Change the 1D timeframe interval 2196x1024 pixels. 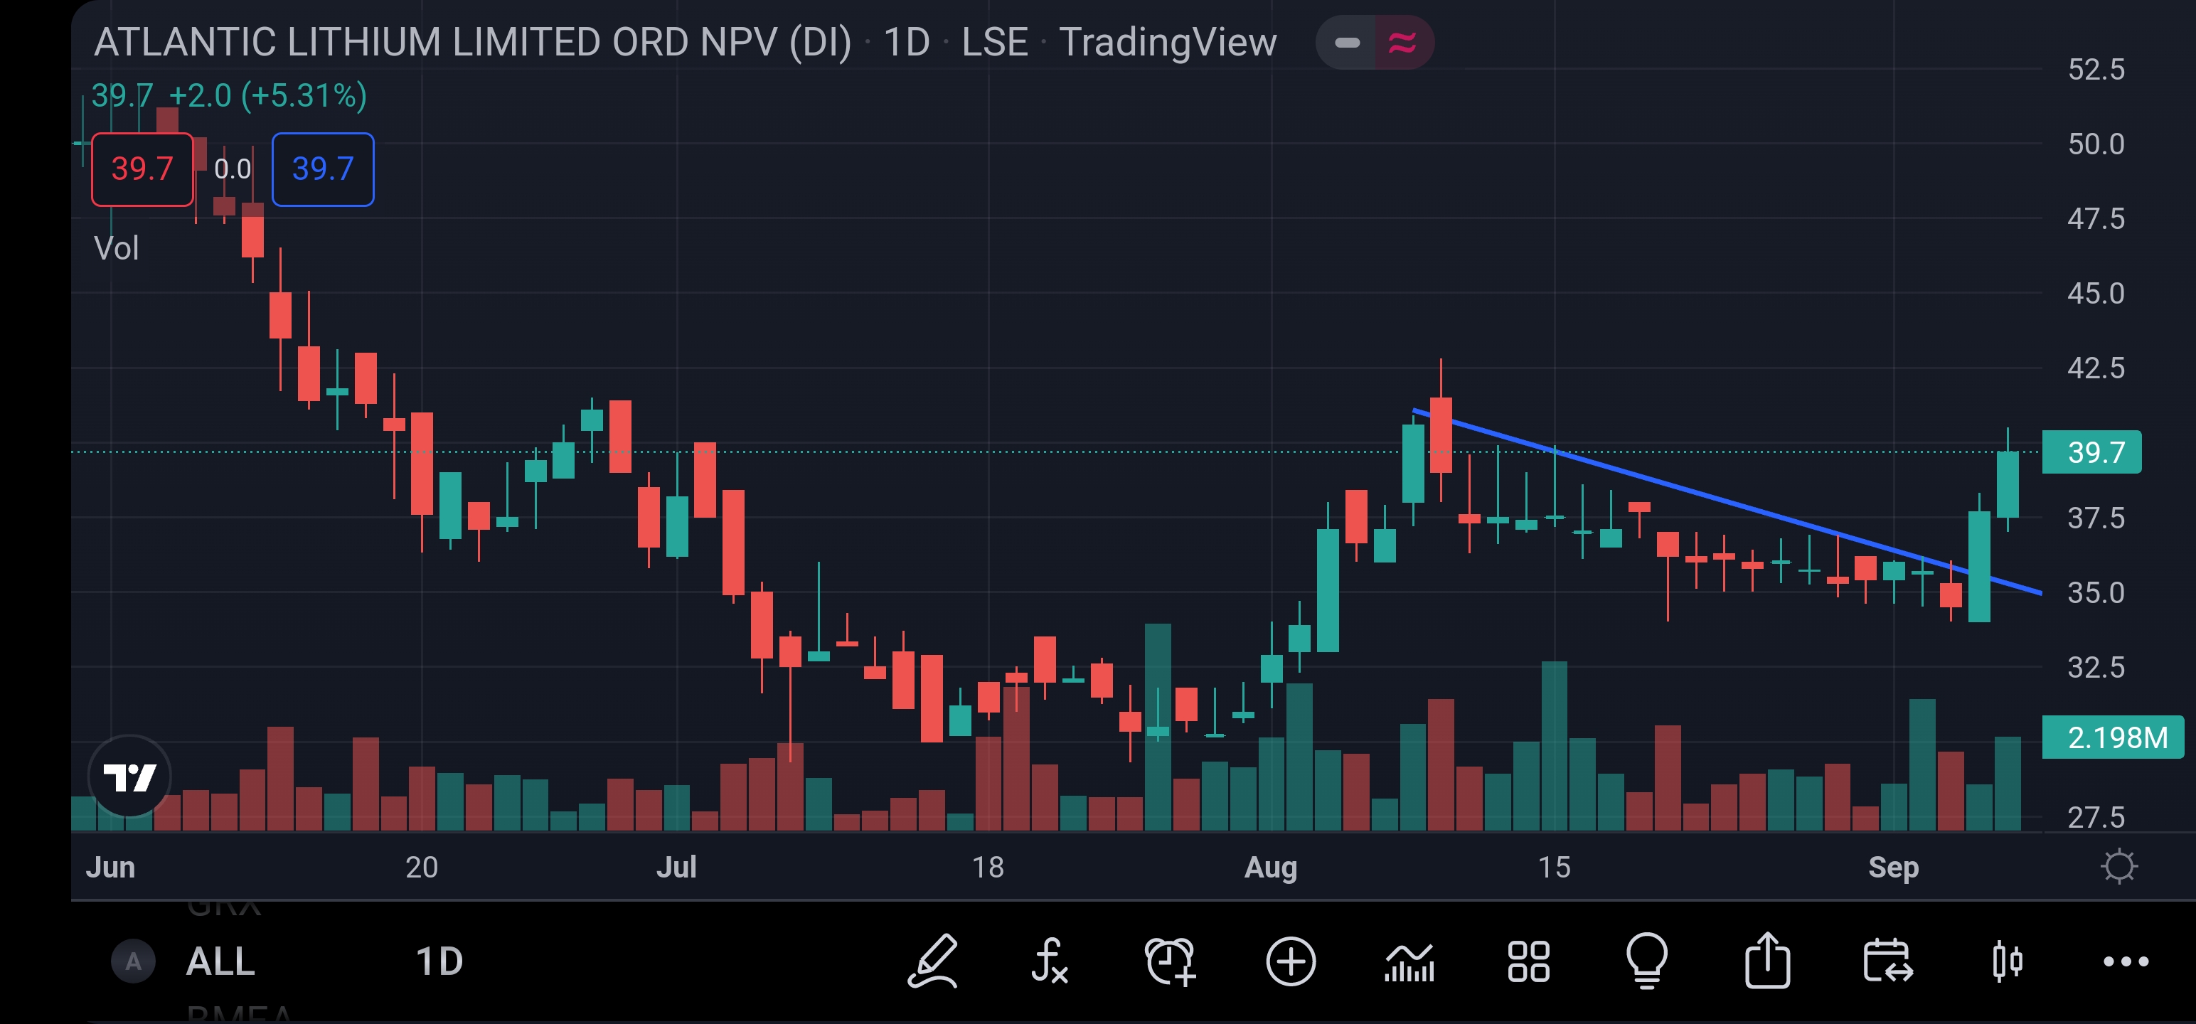click(x=439, y=961)
